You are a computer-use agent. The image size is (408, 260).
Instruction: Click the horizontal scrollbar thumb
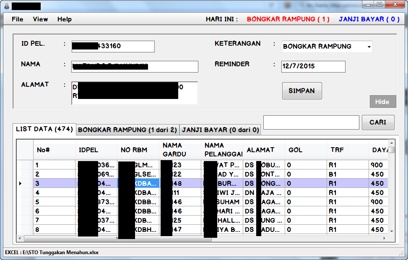(x=117, y=238)
